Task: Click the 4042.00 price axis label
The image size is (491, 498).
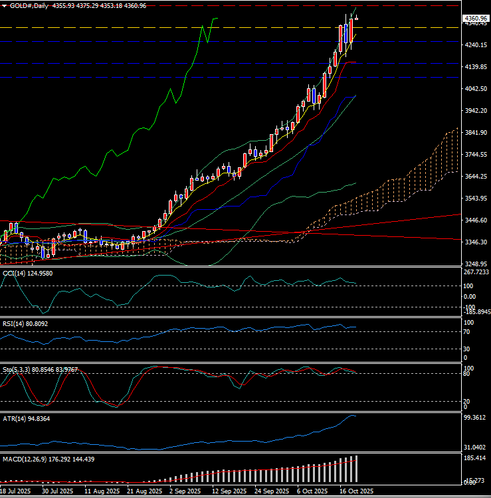Action: [476, 89]
